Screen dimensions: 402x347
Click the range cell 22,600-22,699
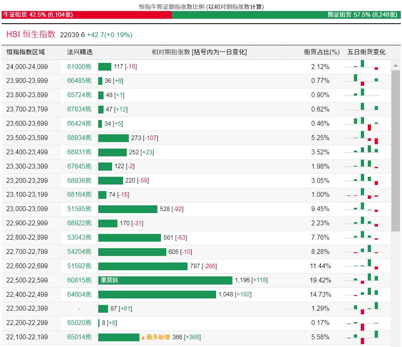pyautogui.click(x=27, y=266)
